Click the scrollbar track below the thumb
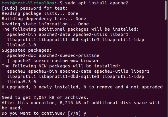168x117 pixels. click(x=166, y=68)
